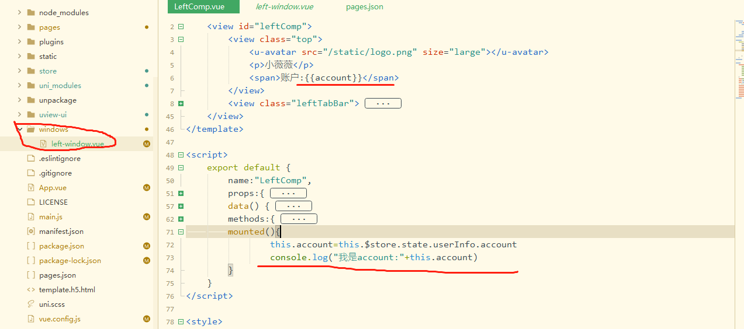This screenshot has width=744, height=329.
Task: Open the pages.json editor tab
Action: click(x=364, y=6)
